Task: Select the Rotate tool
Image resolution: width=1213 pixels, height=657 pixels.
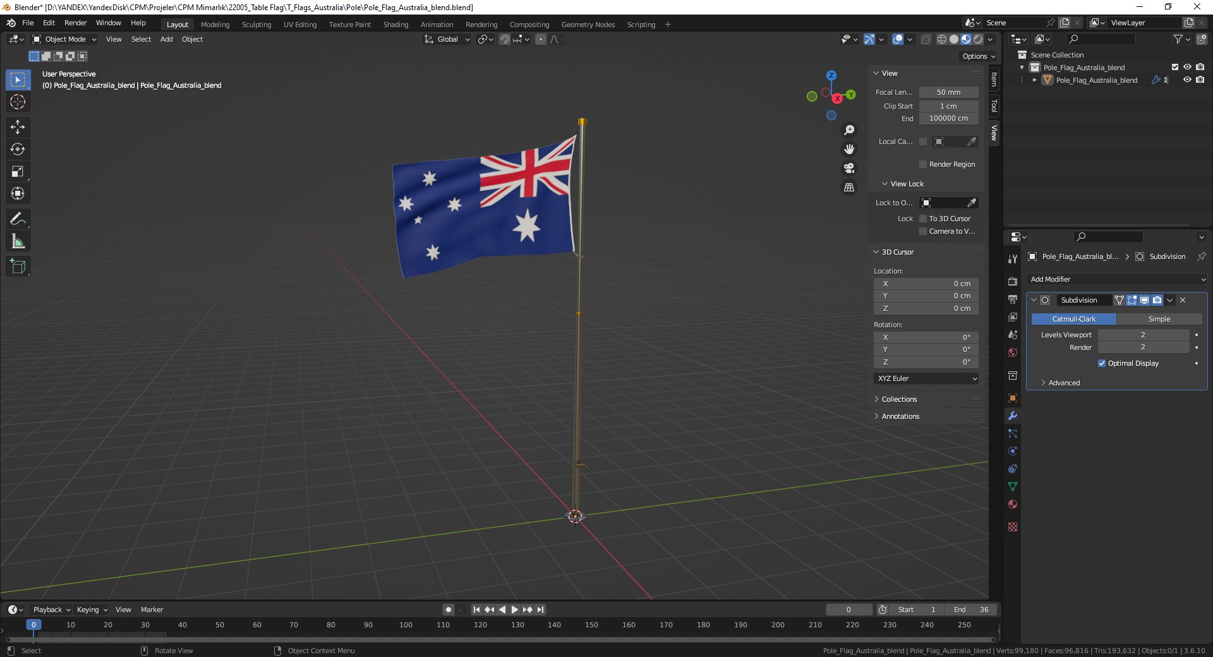Action: click(x=18, y=149)
